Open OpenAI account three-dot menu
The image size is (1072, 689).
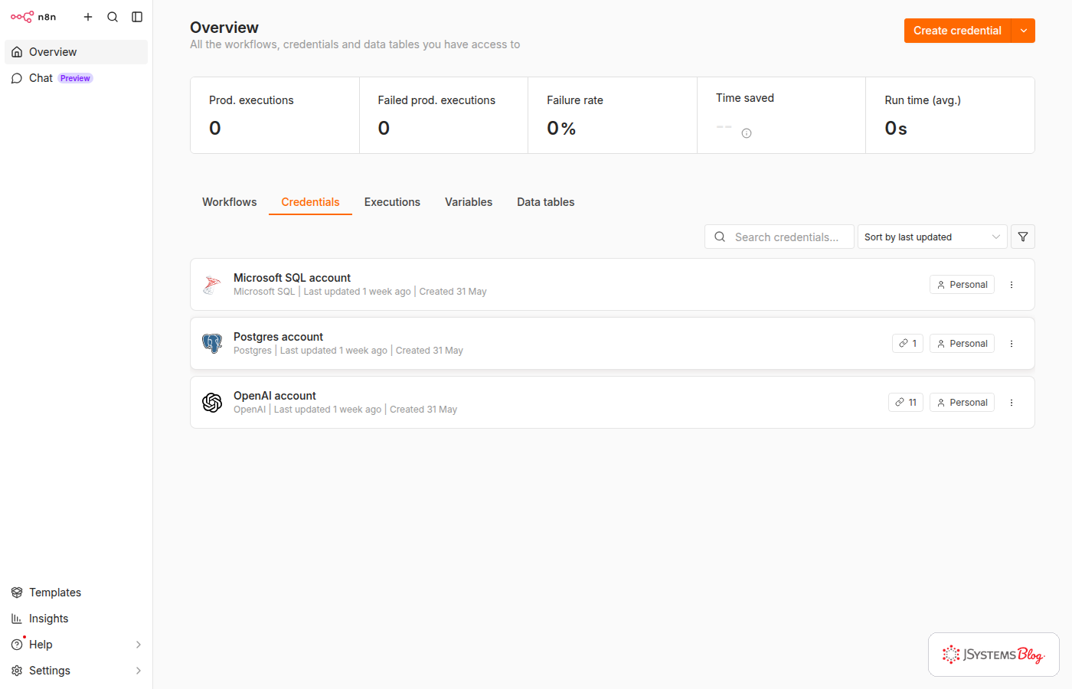click(1012, 403)
